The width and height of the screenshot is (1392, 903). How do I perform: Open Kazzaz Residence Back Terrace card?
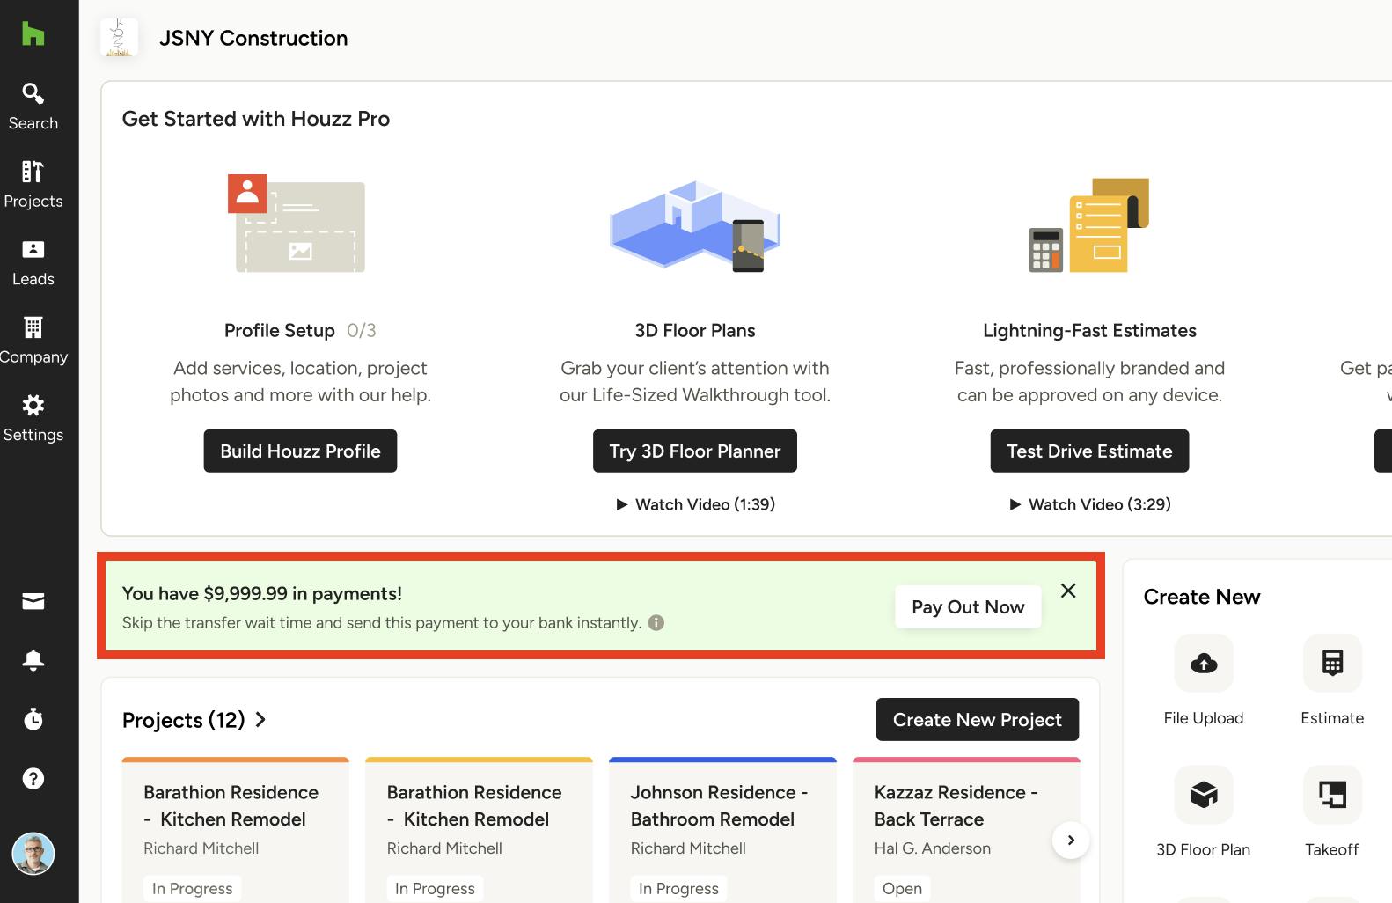click(x=966, y=830)
